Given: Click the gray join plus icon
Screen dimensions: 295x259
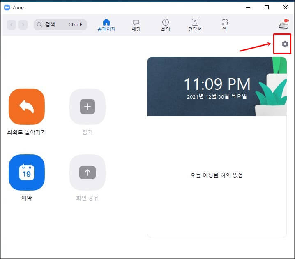Looking at the screenshot, I should 88,107.
